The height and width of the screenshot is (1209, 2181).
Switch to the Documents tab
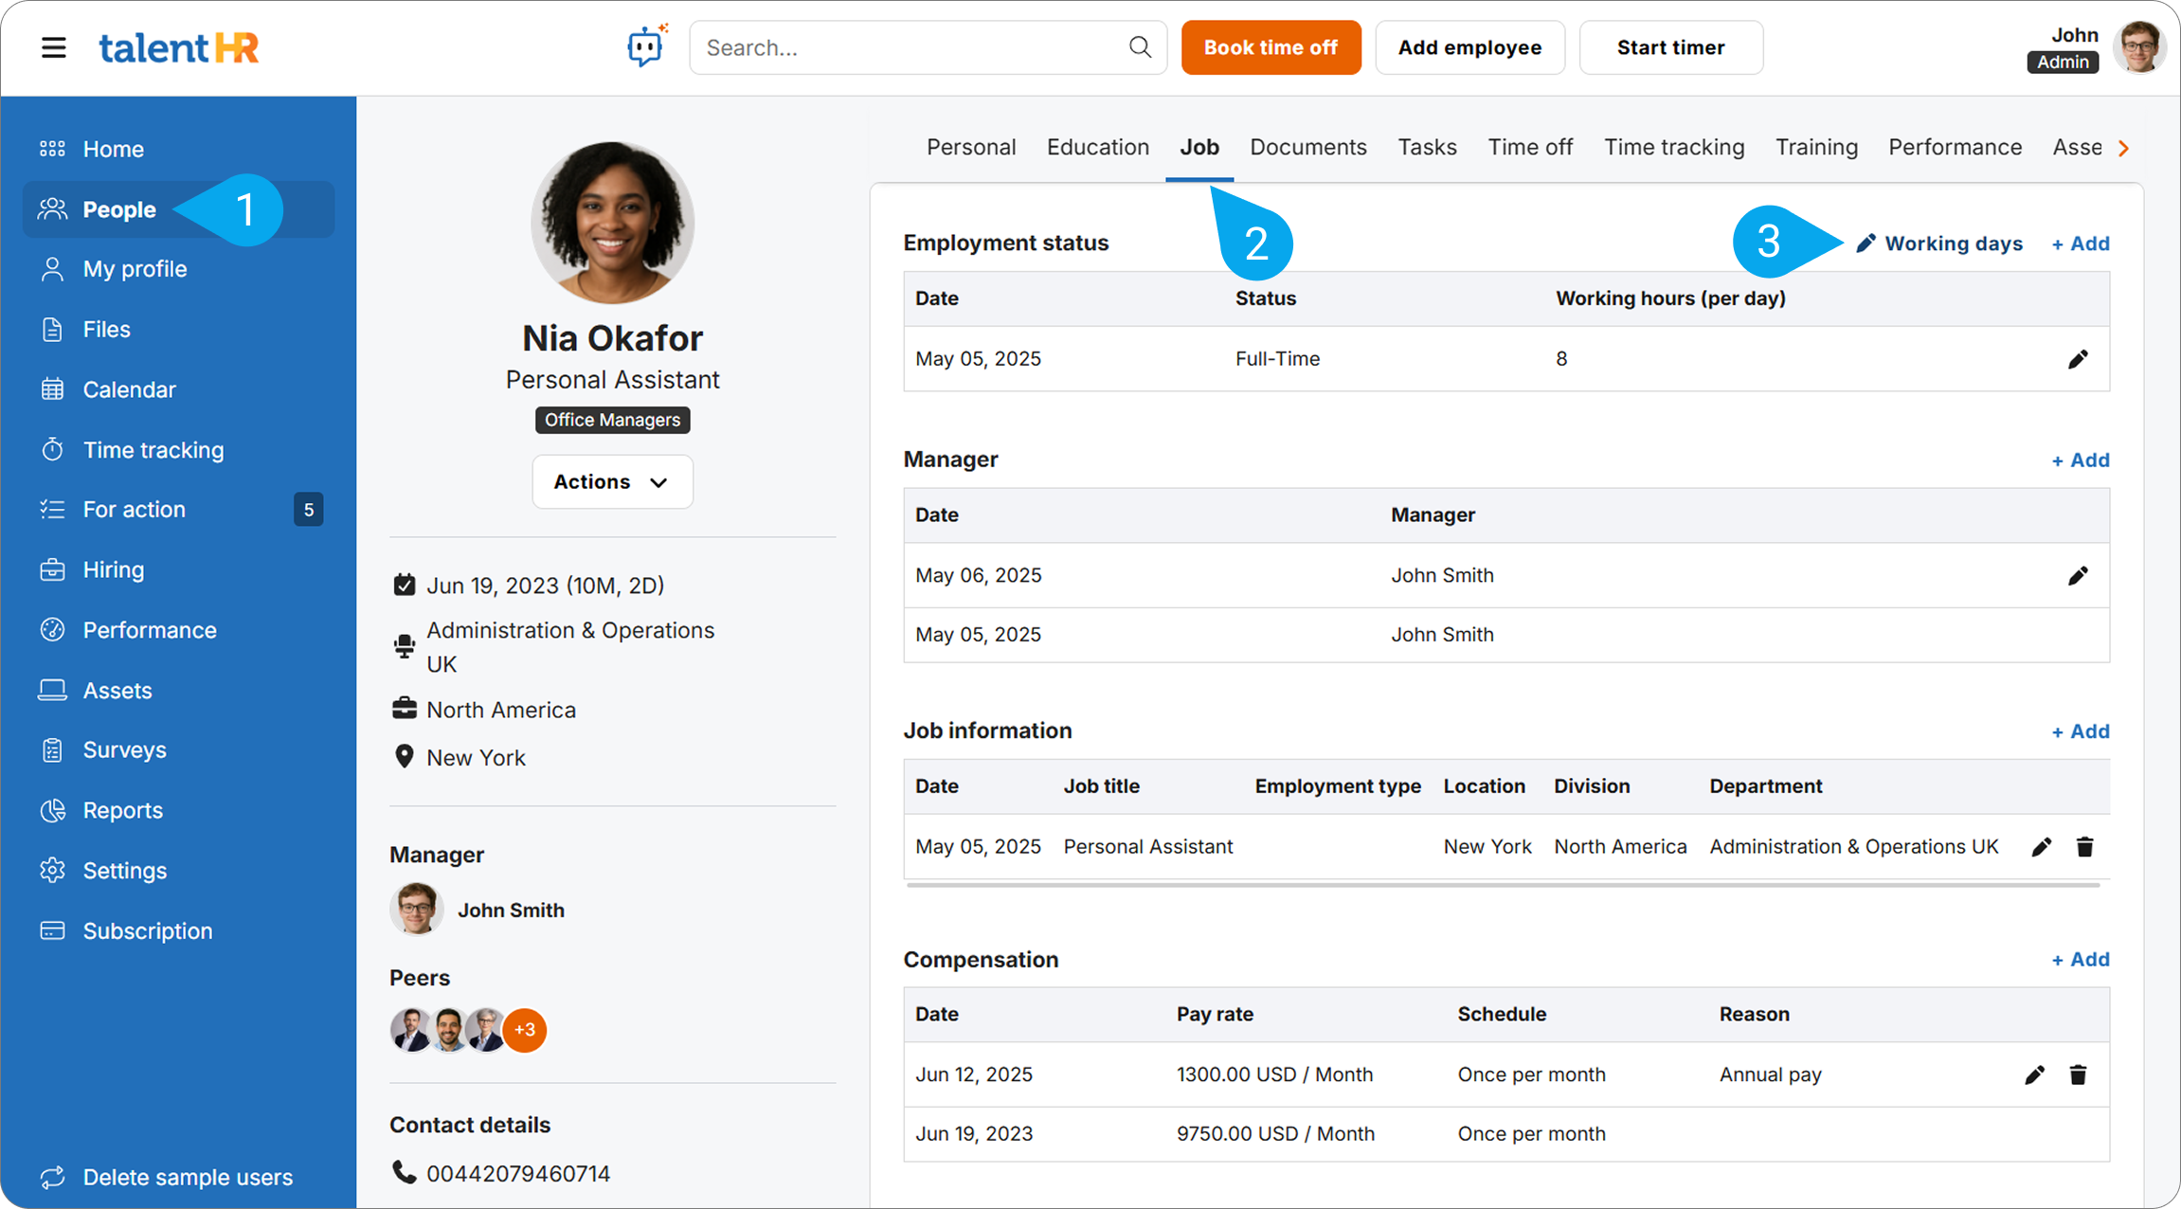pyautogui.click(x=1307, y=148)
